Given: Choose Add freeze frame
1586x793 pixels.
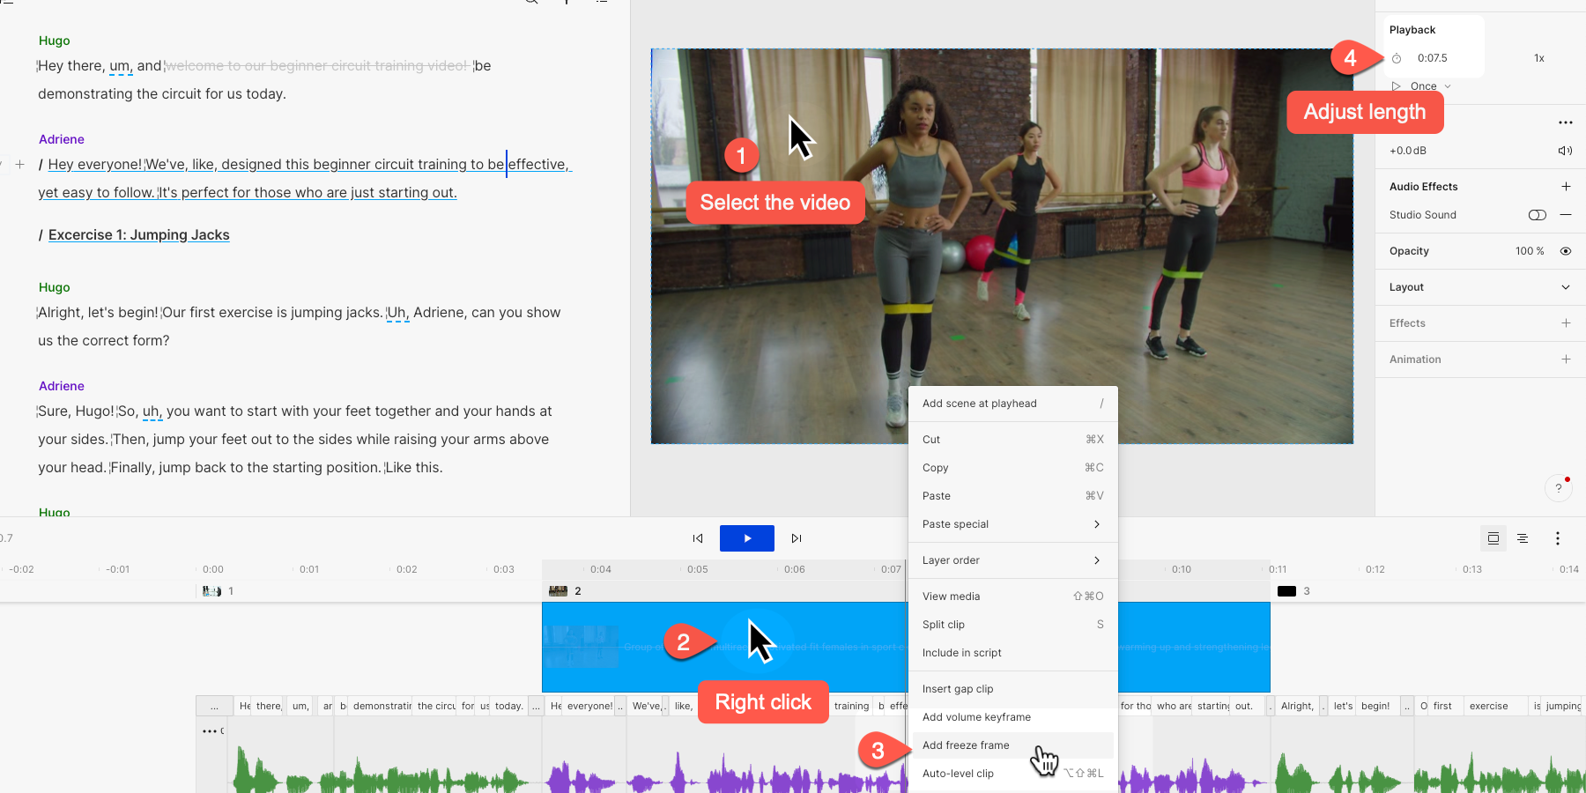Looking at the screenshot, I should 1013,745.
